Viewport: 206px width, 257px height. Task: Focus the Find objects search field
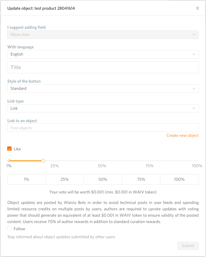pyautogui.click(x=103, y=128)
